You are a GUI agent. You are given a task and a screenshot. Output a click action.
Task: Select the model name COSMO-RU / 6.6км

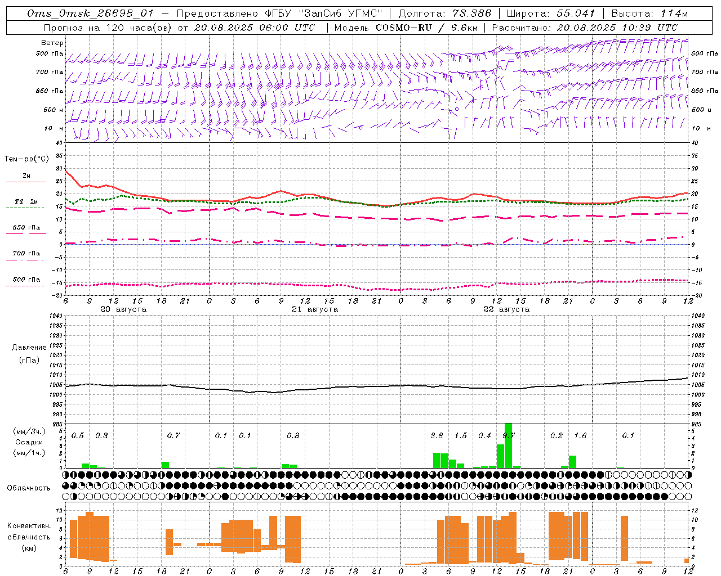pyautogui.click(x=427, y=28)
